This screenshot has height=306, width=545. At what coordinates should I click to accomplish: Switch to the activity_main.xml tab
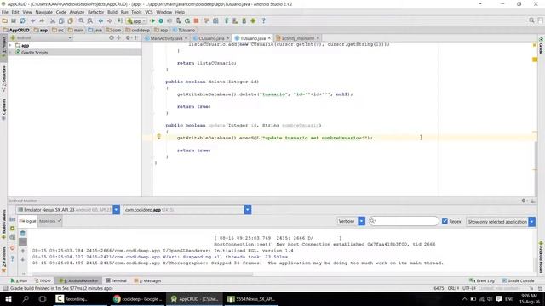pyautogui.click(x=297, y=38)
